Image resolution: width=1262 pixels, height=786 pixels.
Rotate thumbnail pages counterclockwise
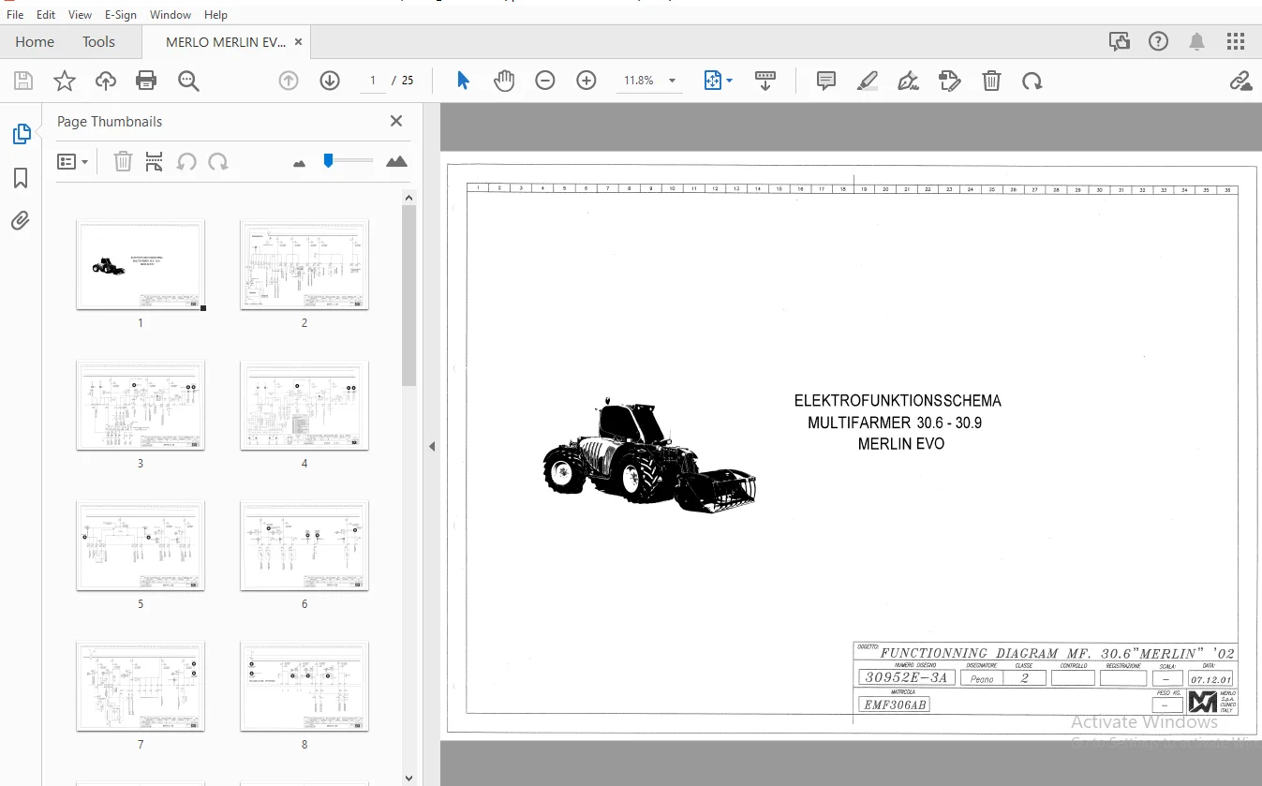[186, 162]
